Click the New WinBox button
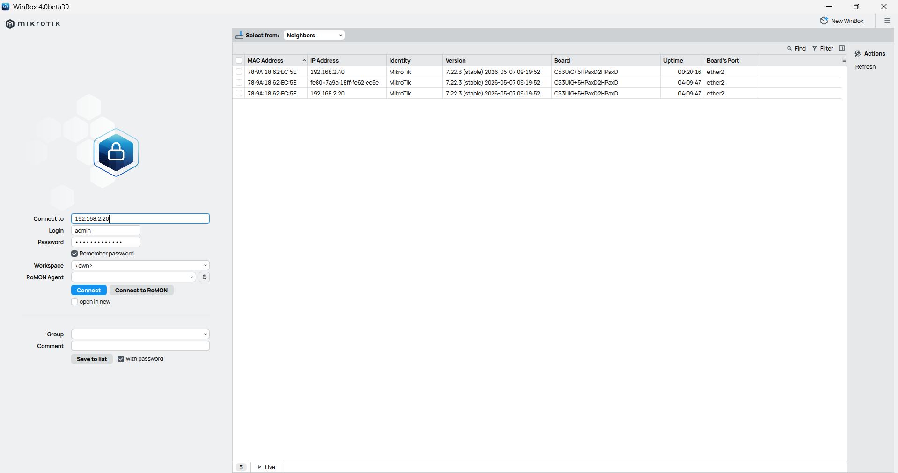This screenshot has width=898, height=473. click(x=842, y=21)
